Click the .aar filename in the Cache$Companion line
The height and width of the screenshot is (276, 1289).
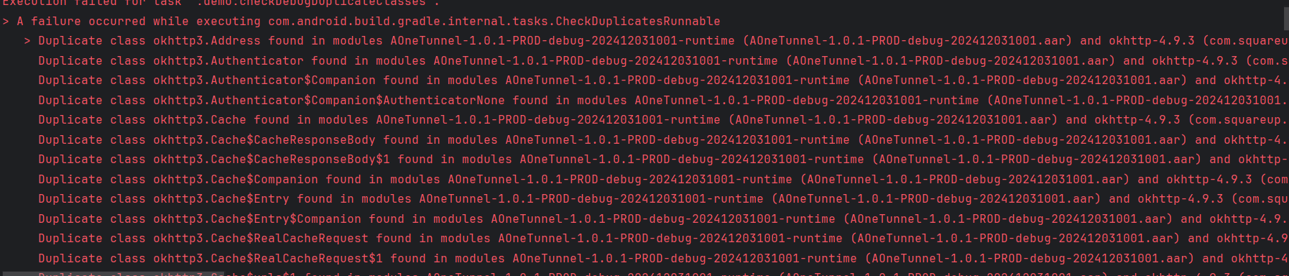pos(965,180)
